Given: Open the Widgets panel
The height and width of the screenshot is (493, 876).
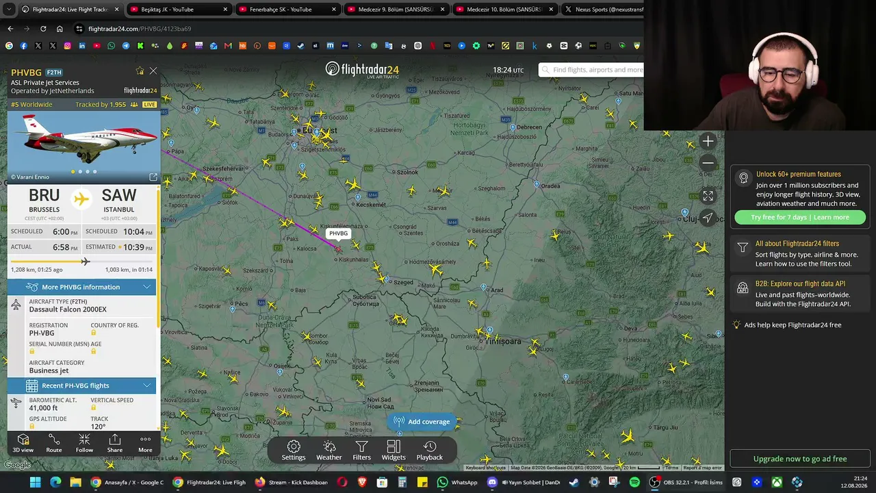Looking at the screenshot, I should click(x=394, y=451).
